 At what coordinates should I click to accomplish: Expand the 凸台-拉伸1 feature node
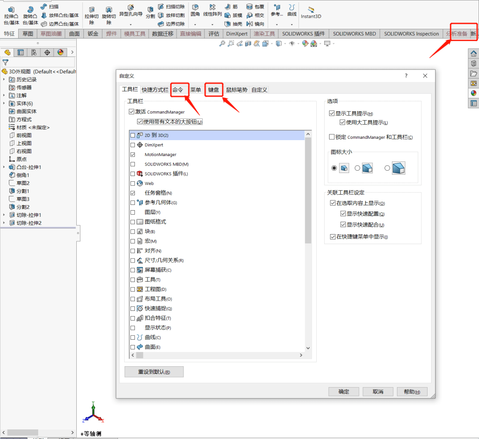[4, 167]
